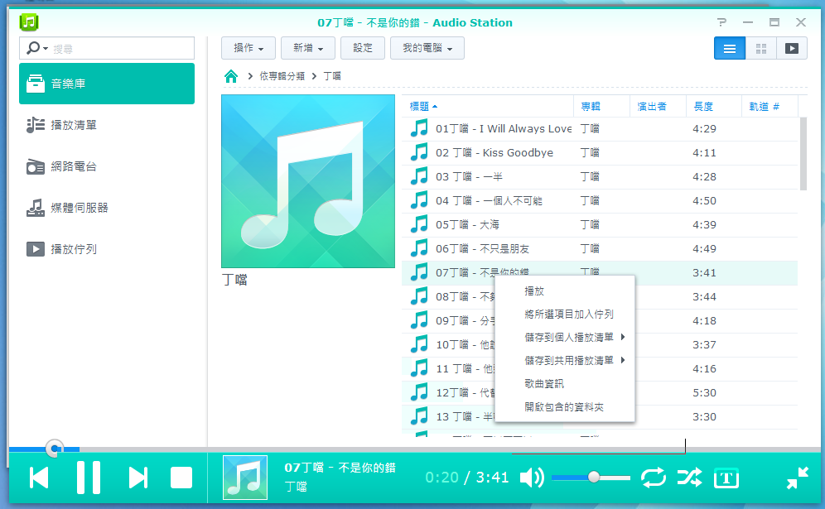The height and width of the screenshot is (509, 825).
Task: Open the 操作 dropdown menu
Action: coord(248,48)
